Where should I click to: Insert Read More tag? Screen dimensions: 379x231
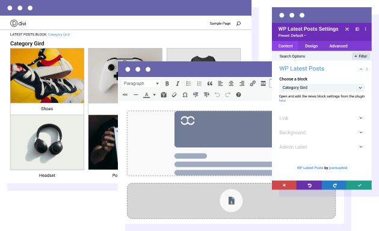pos(263,84)
